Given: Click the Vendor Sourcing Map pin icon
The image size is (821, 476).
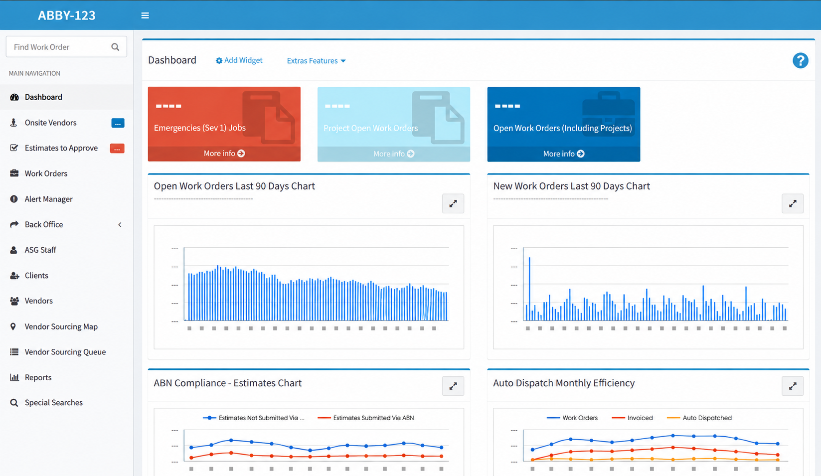Looking at the screenshot, I should [x=13, y=326].
